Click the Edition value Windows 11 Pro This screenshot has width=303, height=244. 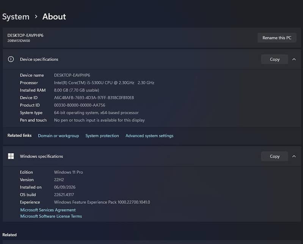coord(68,172)
